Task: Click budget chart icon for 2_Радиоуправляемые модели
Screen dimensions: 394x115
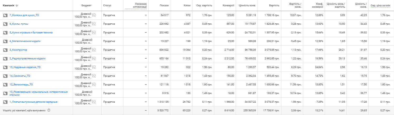Action: (x=94, y=59)
